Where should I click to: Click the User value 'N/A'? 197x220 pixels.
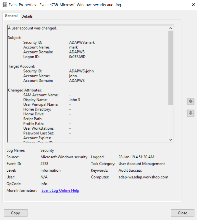(44, 177)
